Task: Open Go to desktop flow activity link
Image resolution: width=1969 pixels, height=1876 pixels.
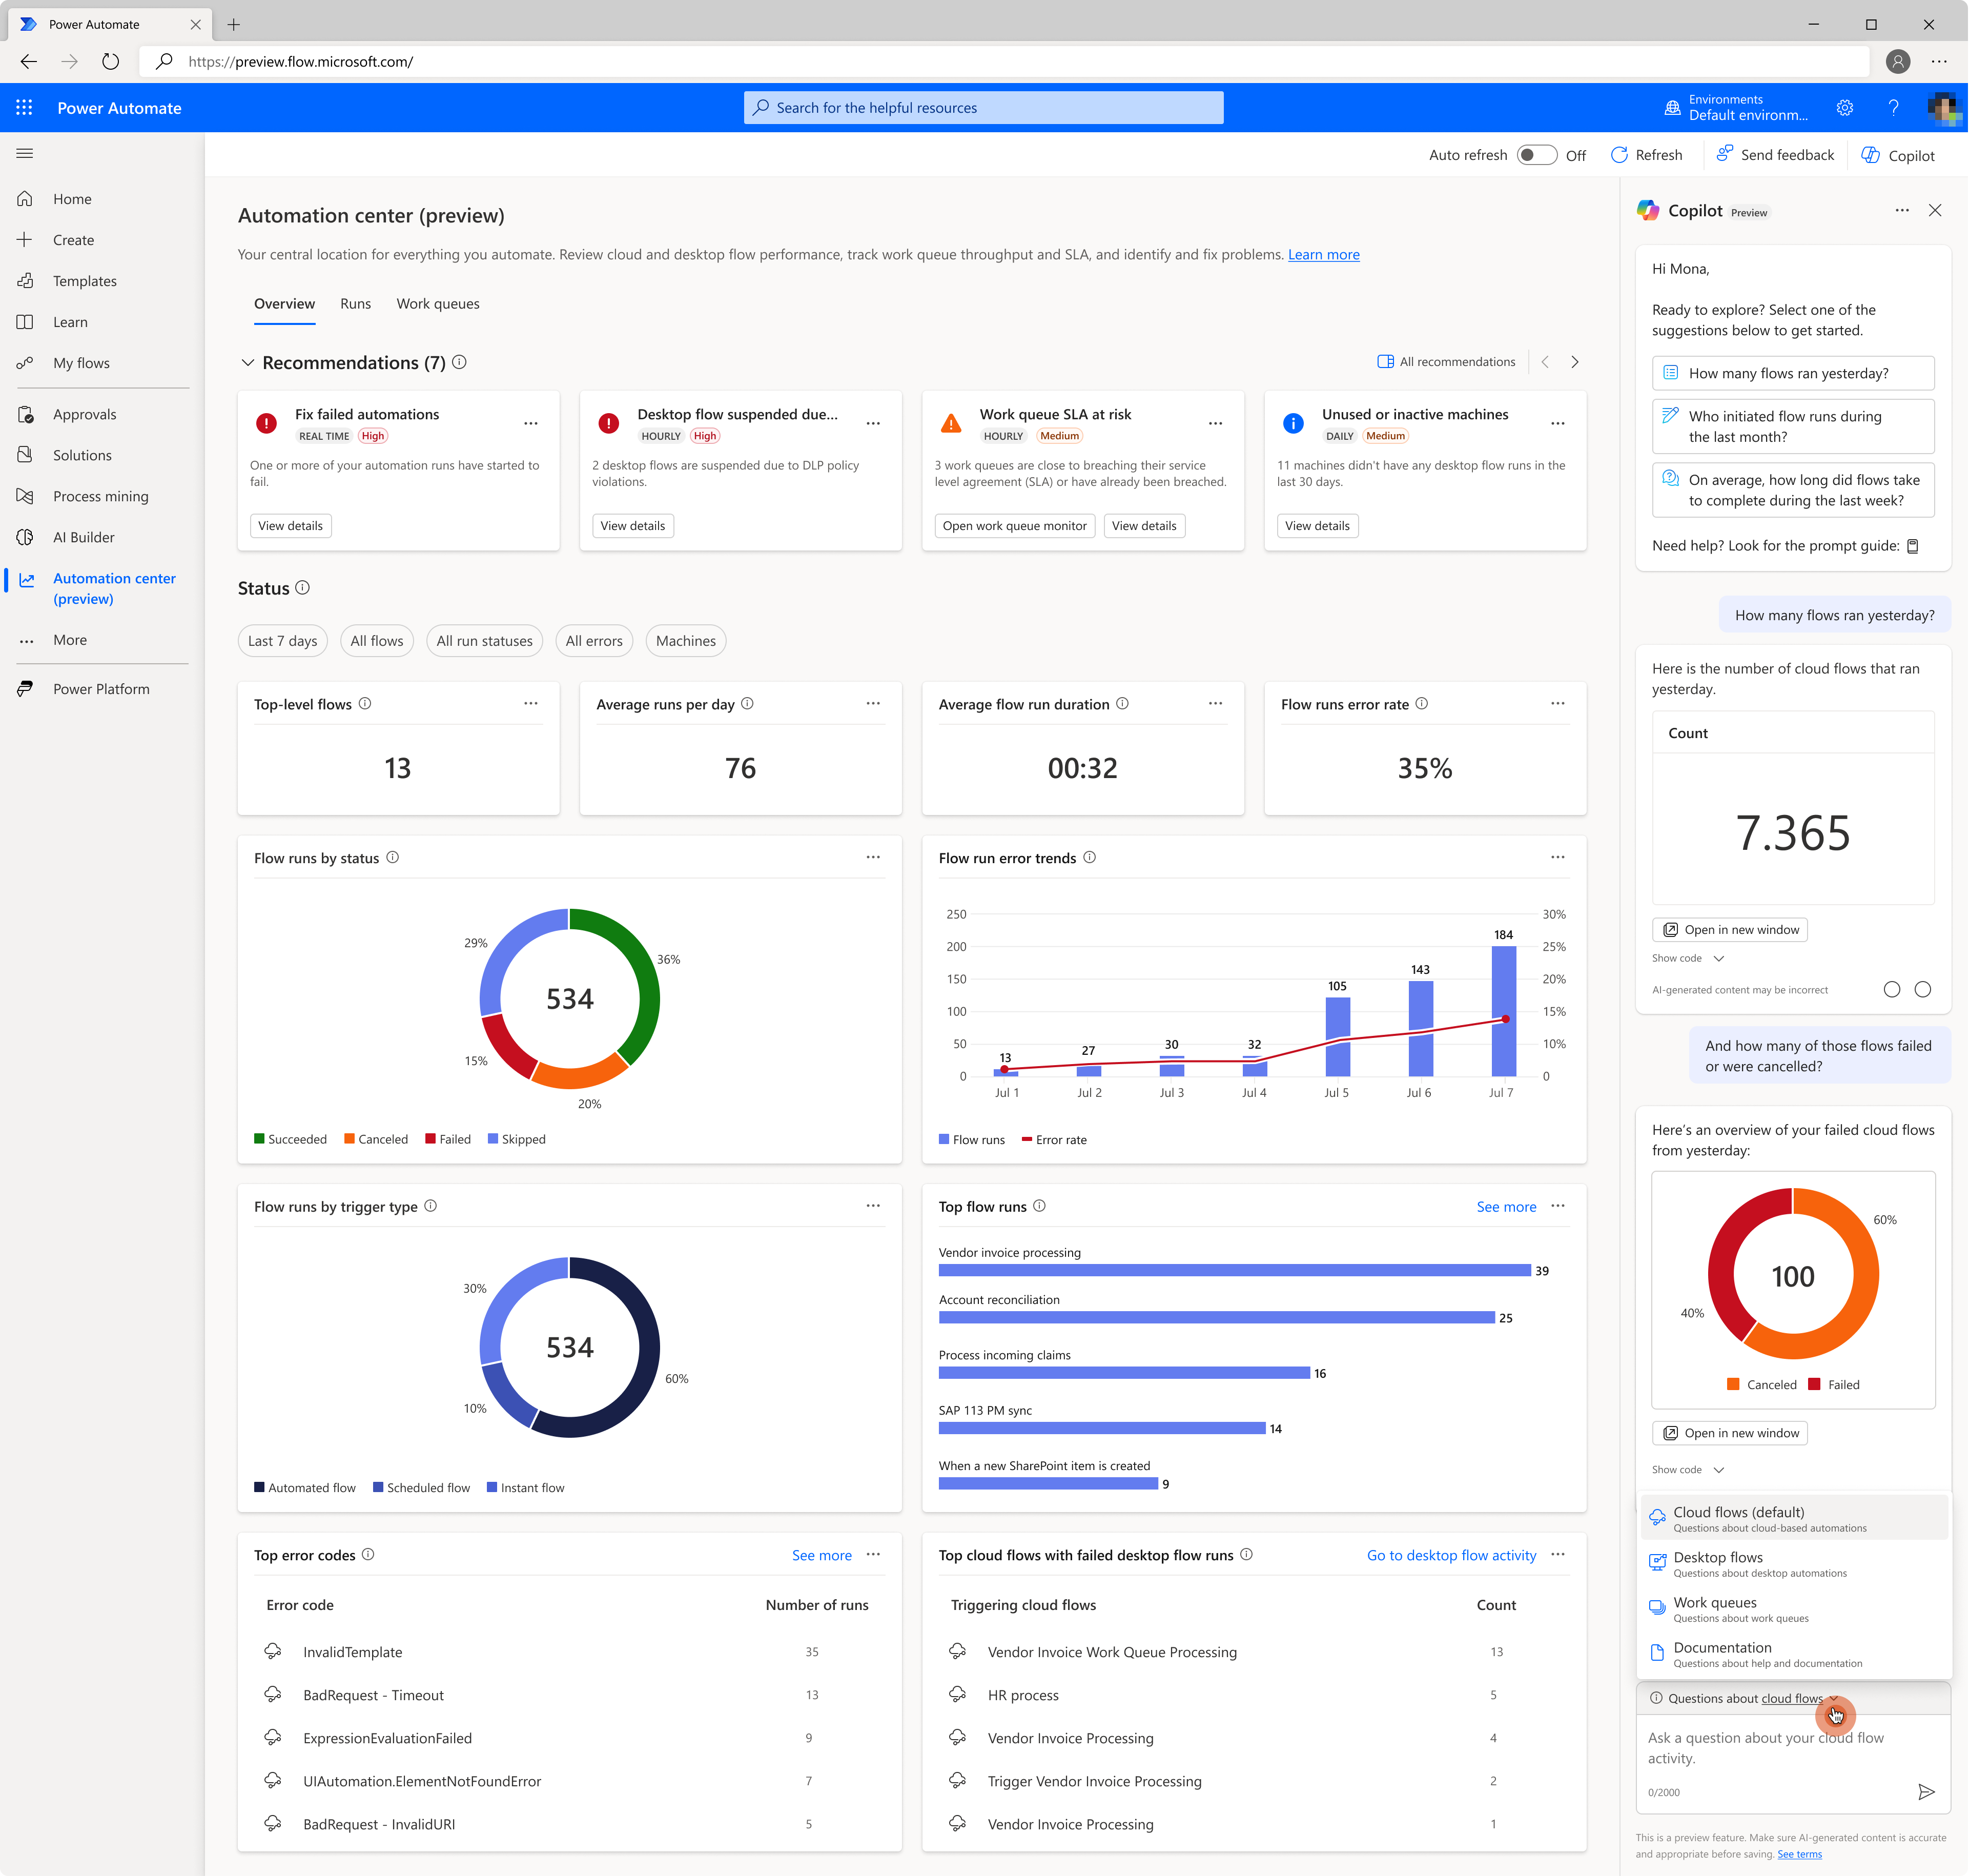Action: pos(1451,1555)
